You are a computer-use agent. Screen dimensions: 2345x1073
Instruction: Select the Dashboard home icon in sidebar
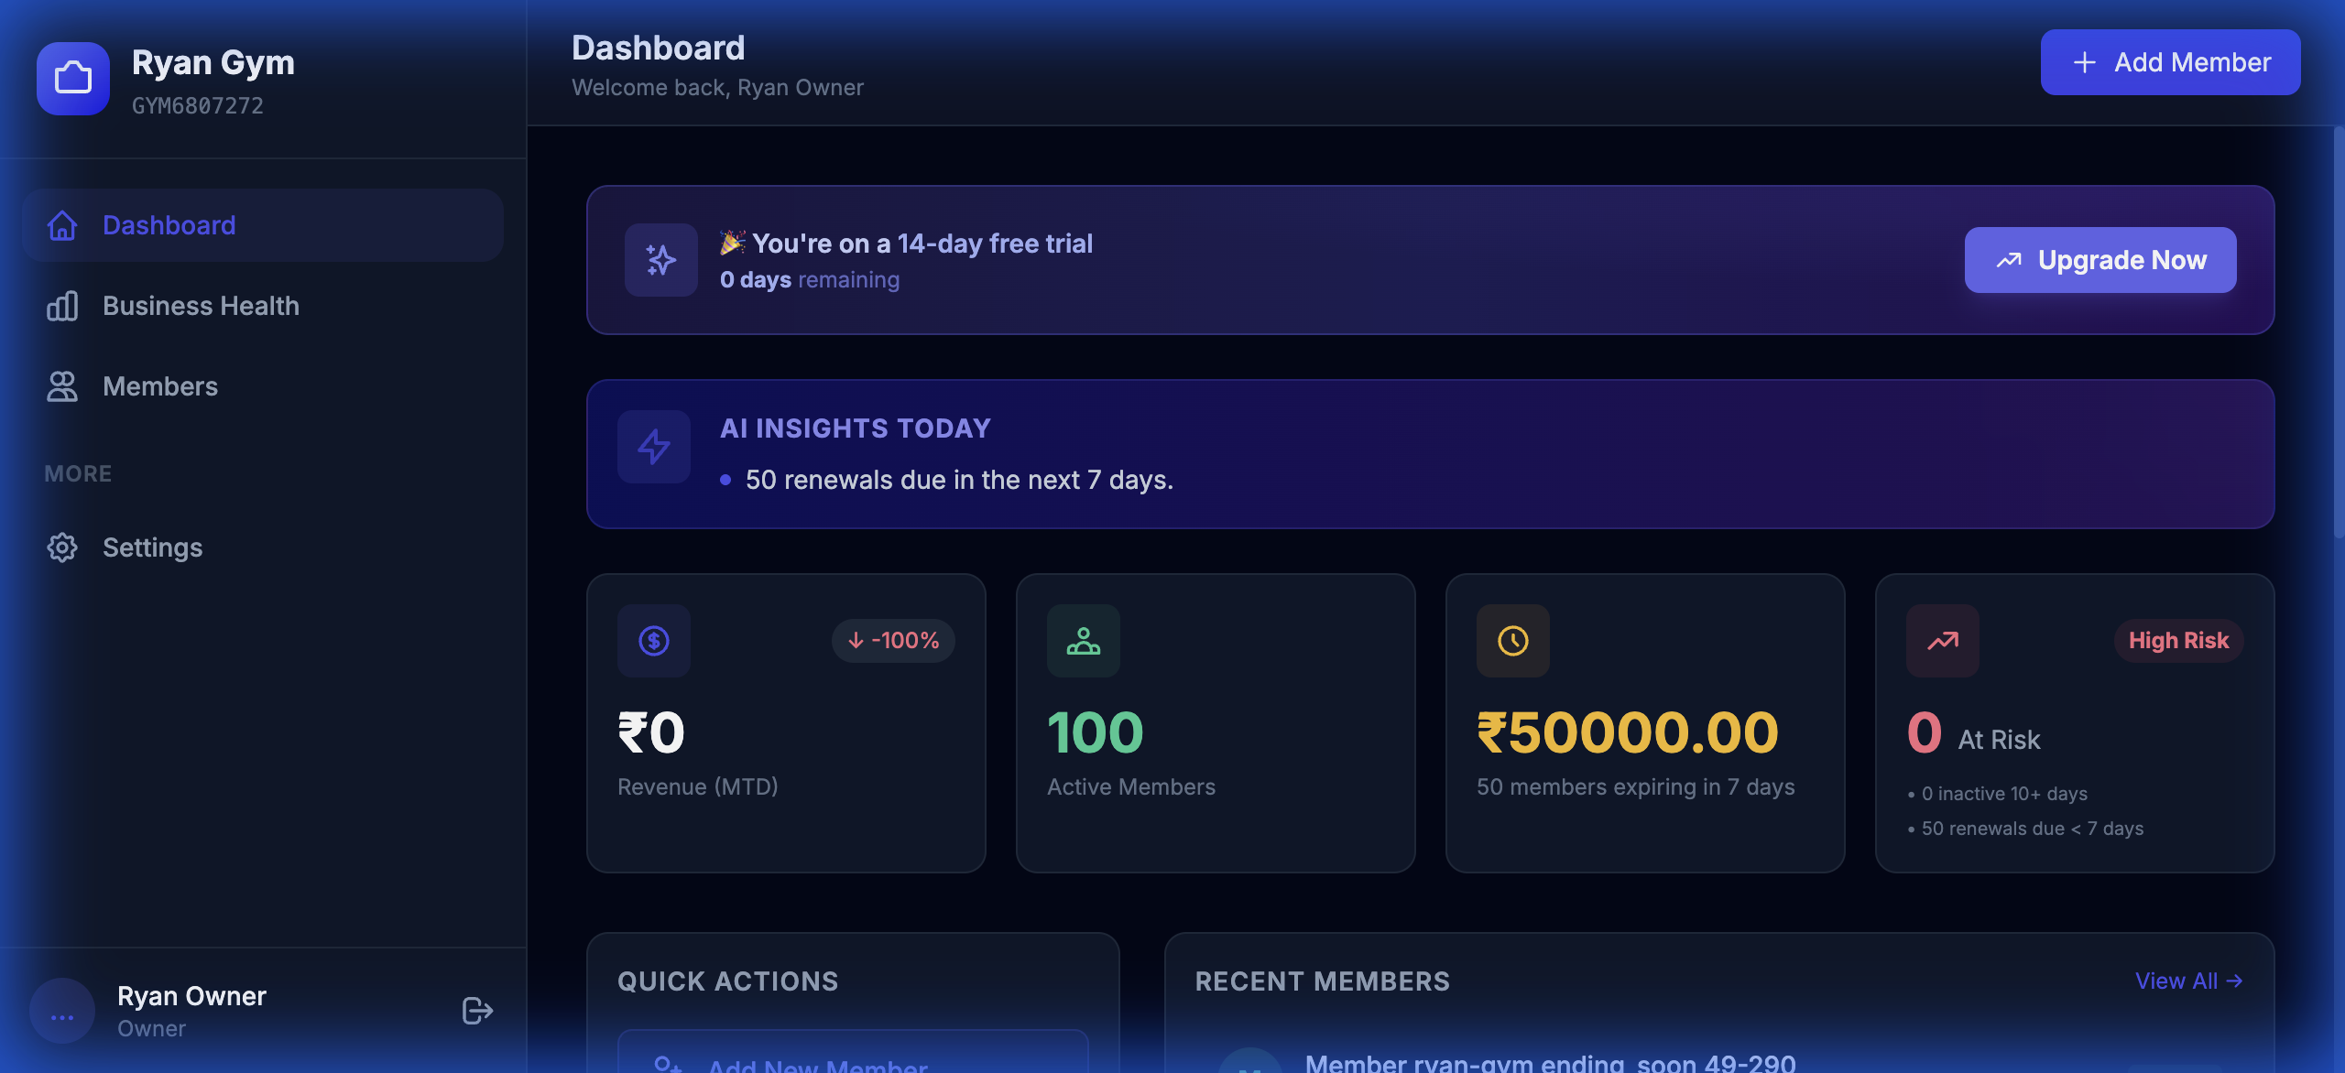(60, 225)
